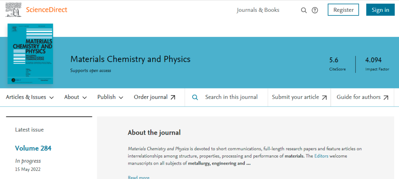This screenshot has height=179, width=399.
Task: Open the Volume 284 latest issue link
Action: [x=33, y=148]
